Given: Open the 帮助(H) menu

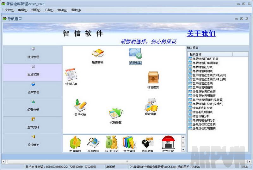Looking at the screenshot, I should click(76, 10).
